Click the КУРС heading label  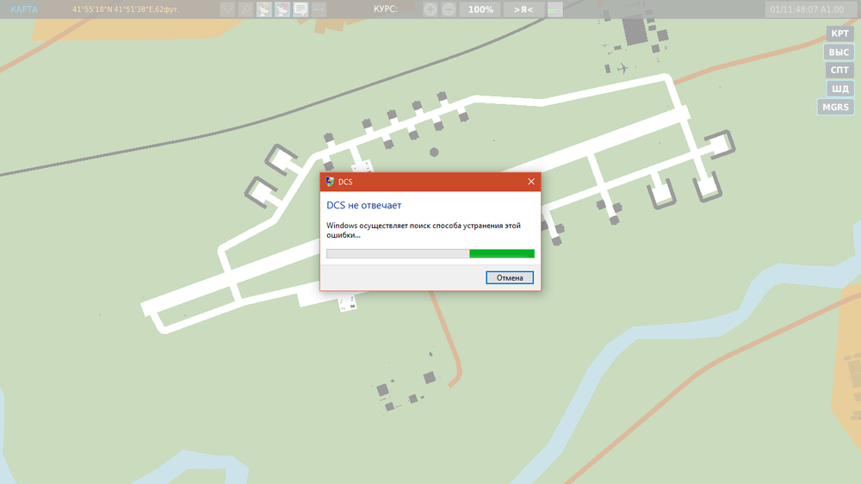386,9
